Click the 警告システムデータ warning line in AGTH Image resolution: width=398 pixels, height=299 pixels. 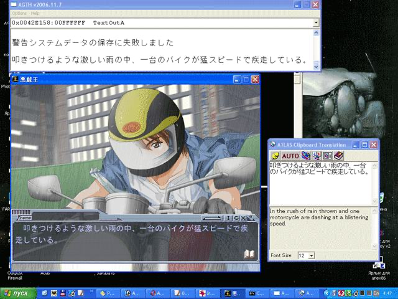coord(93,43)
